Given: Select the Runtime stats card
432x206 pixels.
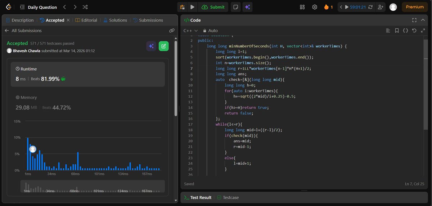Looking at the screenshot, I should point(87,74).
